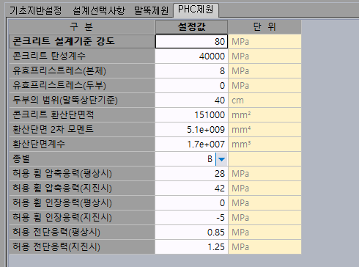Click the 구 분 column header

click(x=82, y=26)
